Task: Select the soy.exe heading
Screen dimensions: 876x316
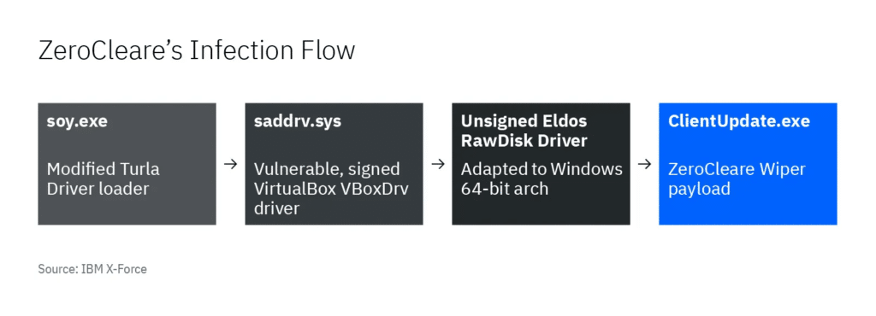Action: tap(76, 121)
